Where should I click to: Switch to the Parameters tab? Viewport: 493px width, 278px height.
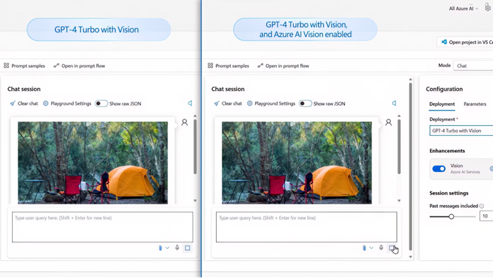click(x=475, y=104)
